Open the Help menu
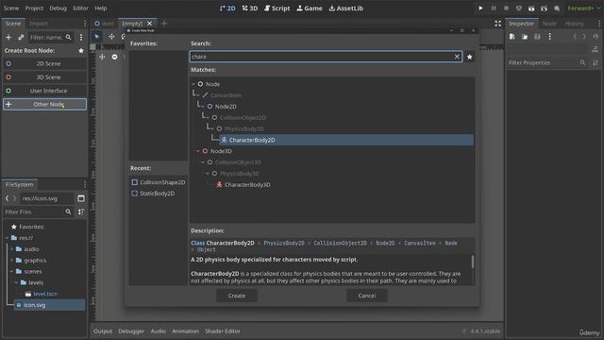Image resolution: width=604 pixels, height=340 pixels. 101,8
